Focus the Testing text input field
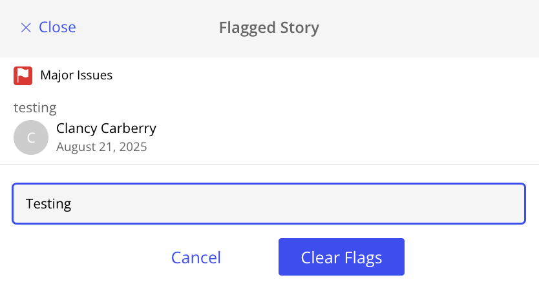The image size is (539, 293). tap(269, 204)
